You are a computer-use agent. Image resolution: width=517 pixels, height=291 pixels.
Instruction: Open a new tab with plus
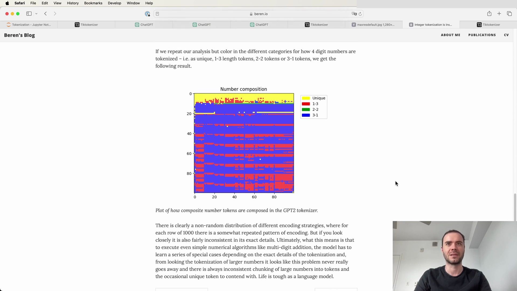(499, 14)
